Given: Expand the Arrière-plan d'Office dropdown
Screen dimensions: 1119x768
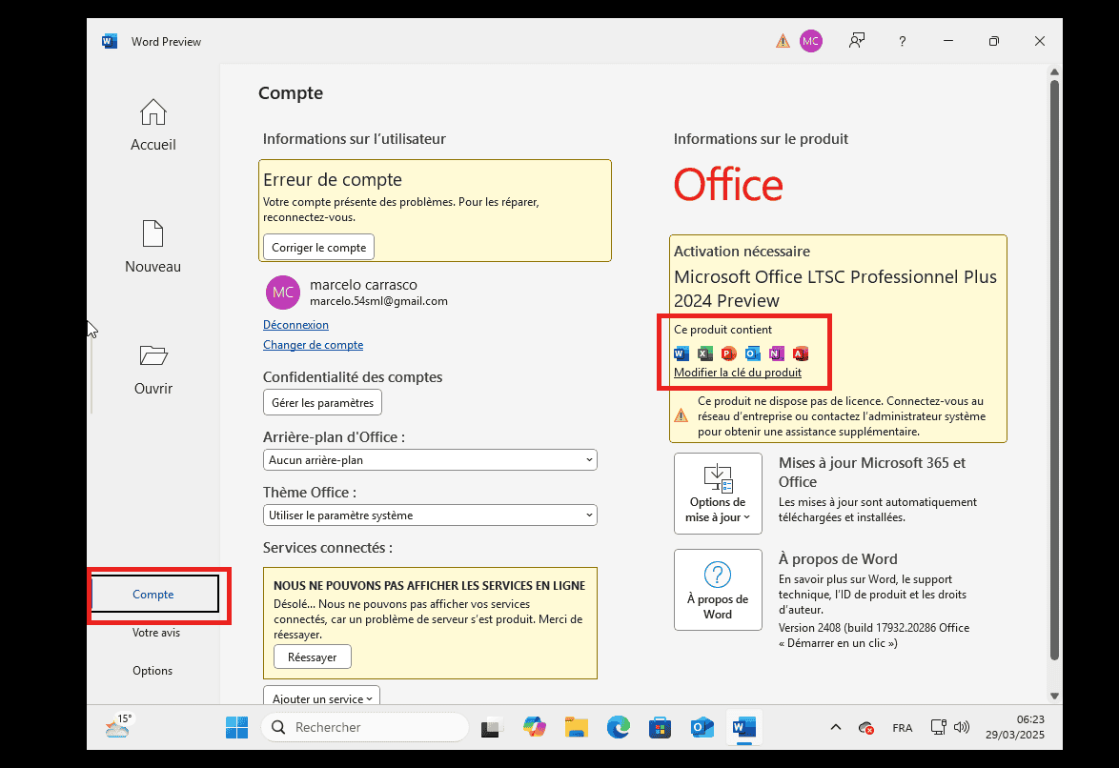Looking at the screenshot, I should (430, 460).
